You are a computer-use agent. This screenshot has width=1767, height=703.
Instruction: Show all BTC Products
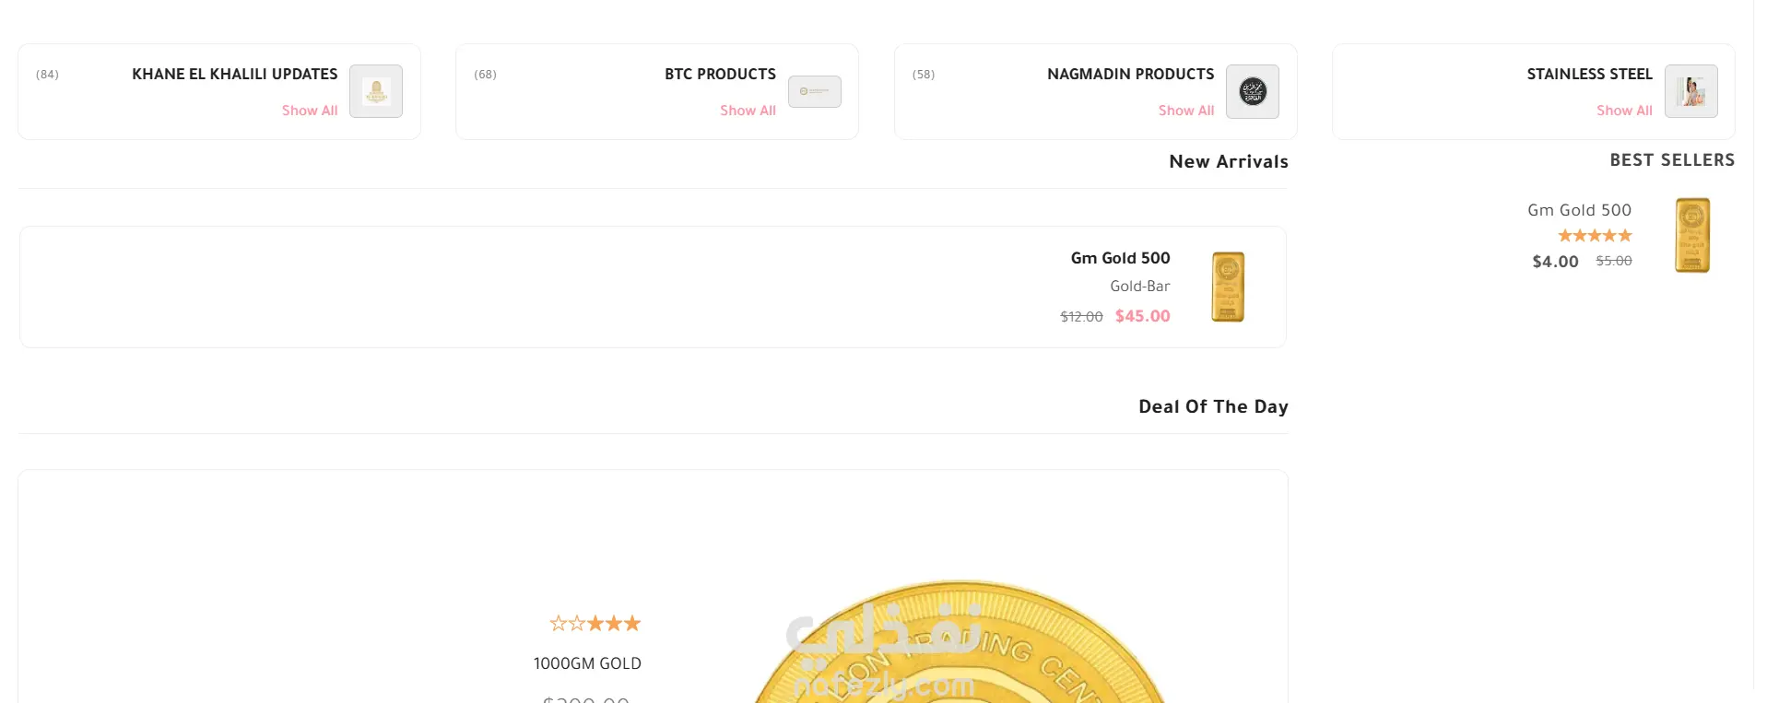(748, 111)
